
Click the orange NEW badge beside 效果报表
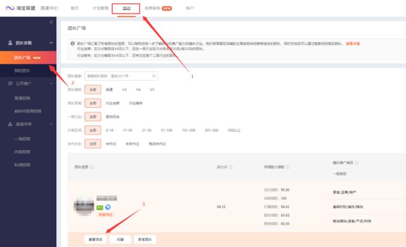(167, 8)
